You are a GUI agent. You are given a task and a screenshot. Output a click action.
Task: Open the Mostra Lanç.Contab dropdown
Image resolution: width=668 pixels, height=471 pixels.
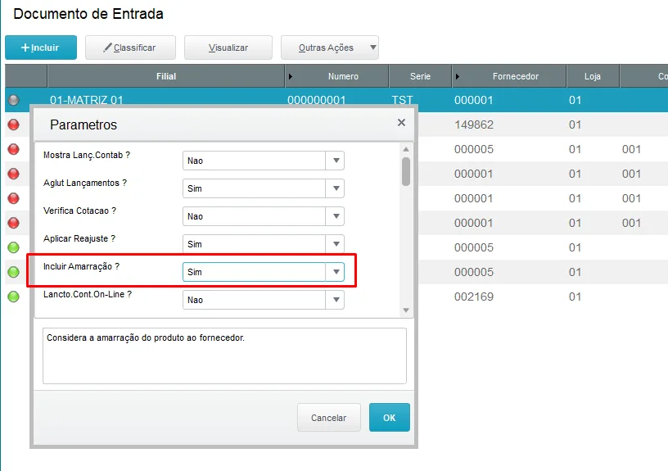pos(336,161)
